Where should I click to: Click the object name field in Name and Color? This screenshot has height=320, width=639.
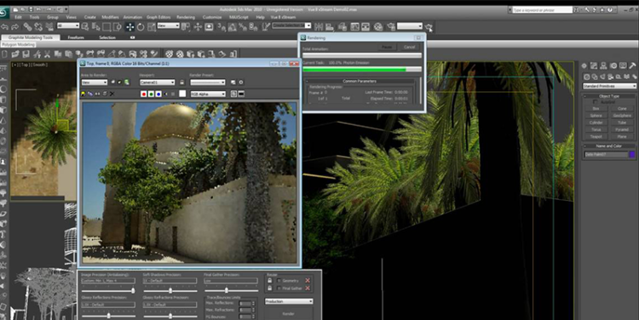[606, 154]
